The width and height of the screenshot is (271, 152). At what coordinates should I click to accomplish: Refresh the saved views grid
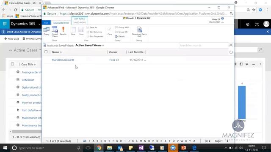click(x=231, y=52)
